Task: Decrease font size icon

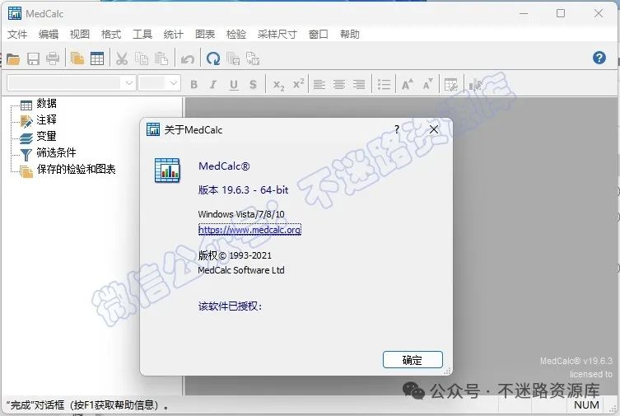Action: point(427,84)
